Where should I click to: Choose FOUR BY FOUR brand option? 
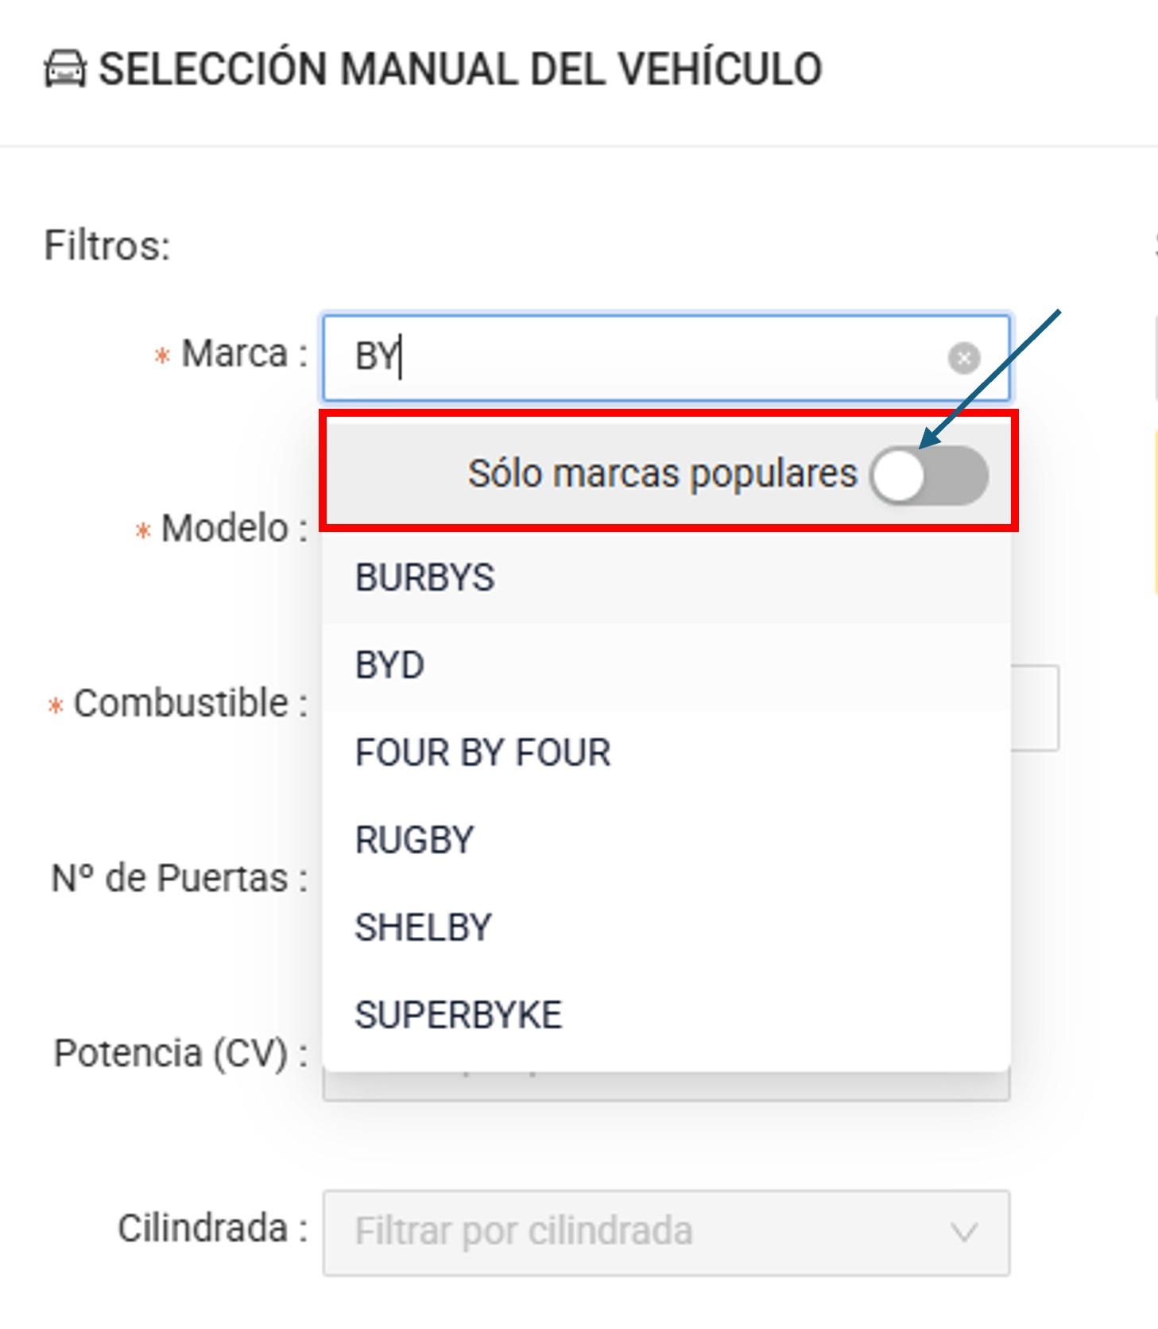[666, 752]
